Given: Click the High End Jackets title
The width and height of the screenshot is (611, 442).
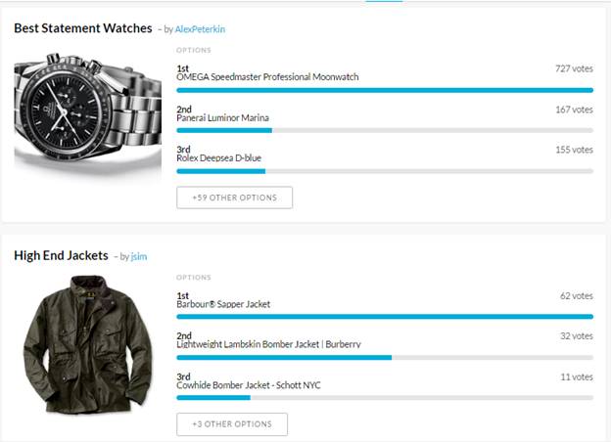Looking at the screenshot, I should [x=61, y=255].
